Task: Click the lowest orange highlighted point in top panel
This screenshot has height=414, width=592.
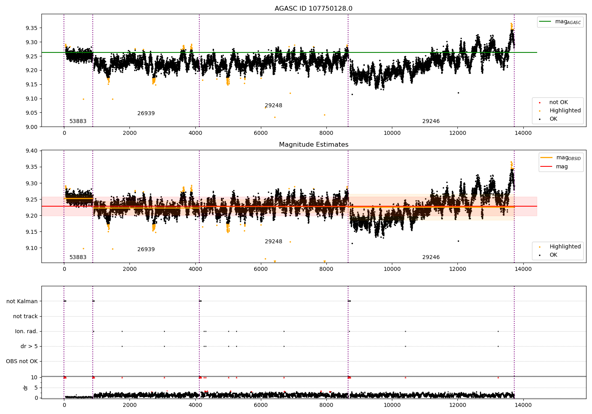Action: point(275,117)
